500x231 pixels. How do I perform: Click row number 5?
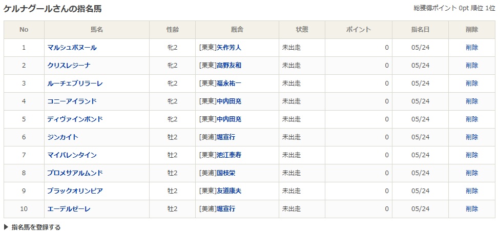pos(24,119)
